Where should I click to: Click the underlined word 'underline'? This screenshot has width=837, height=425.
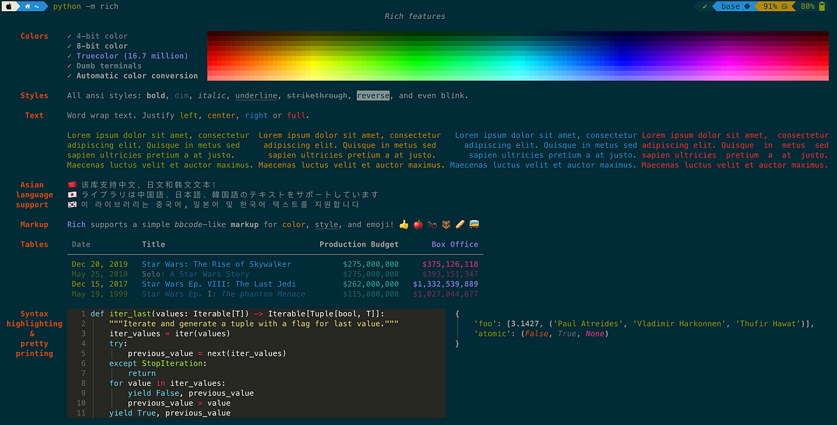click(257, 95)
